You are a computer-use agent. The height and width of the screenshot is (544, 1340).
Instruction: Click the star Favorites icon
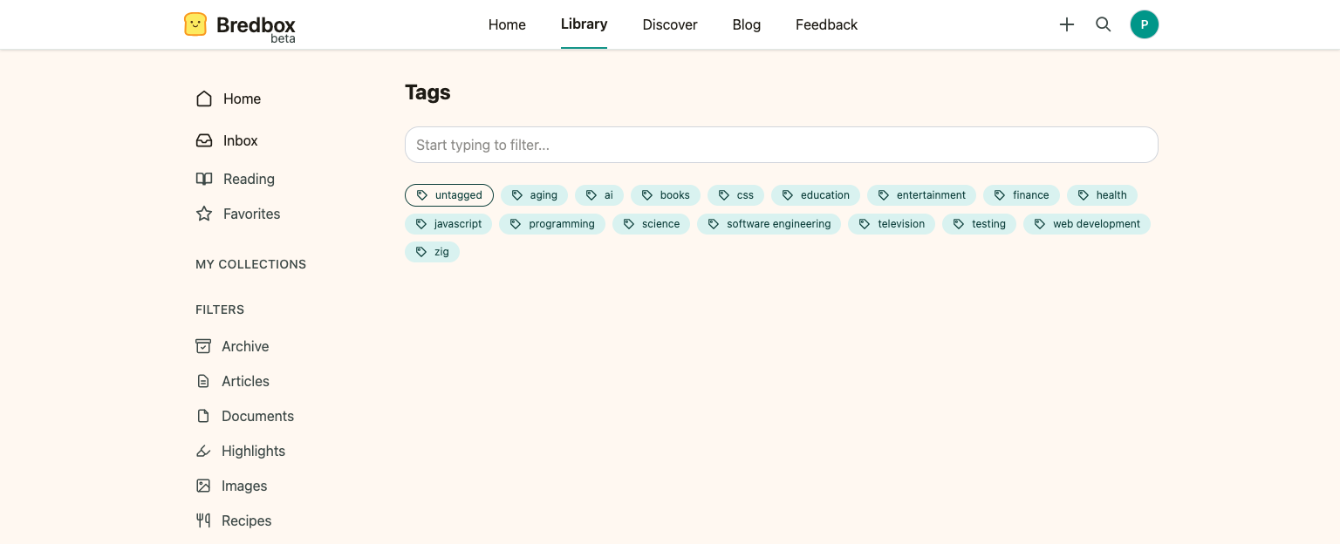pos(204,214)
